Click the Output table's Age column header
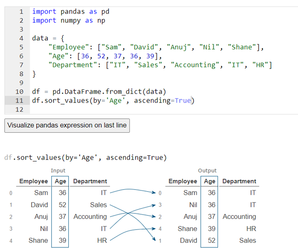The width and height of the screenshot is (298, 248). [x=209, y=181]
